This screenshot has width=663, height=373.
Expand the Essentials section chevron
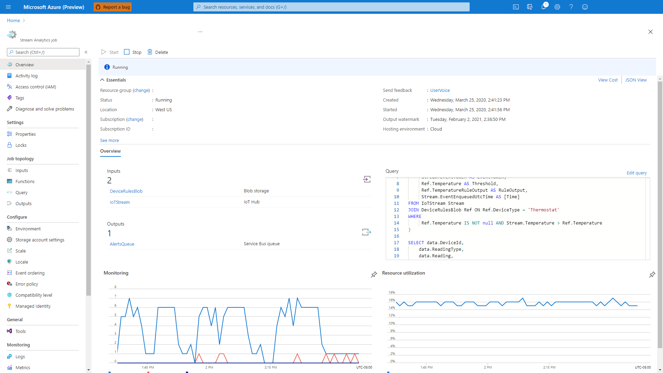(x=102, y=80)
